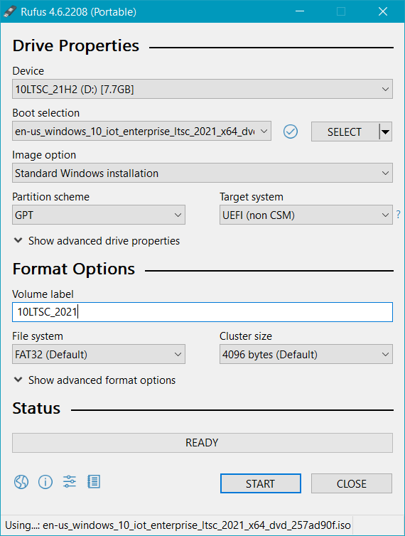The width and height of the screenshot is (405, 536).
Task: Click the START button
Action: pos(261,483)
